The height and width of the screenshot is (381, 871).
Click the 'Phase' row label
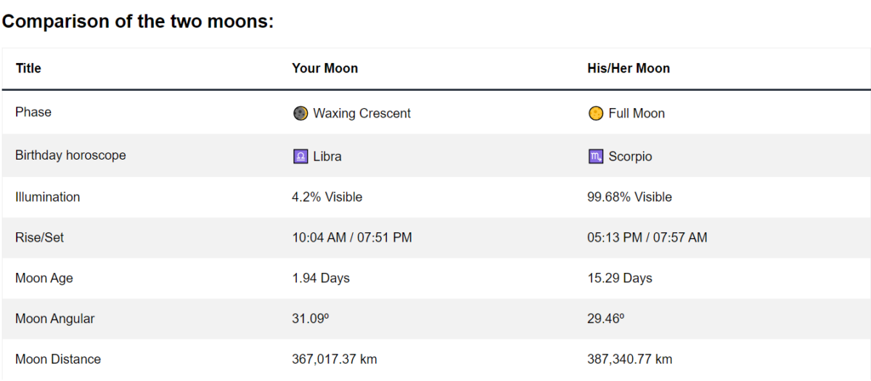click(33, 112)
